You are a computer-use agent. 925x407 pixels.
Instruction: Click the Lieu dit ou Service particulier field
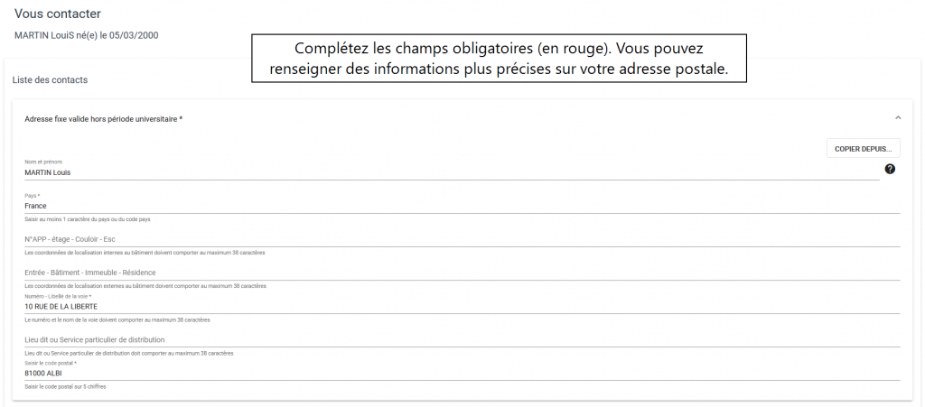462,340
